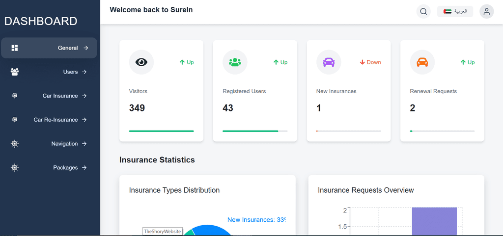Click the Registered Users count 43
The width and height of the screenshot is (503, 236).
pyautogui.click(x=228, y=108)
